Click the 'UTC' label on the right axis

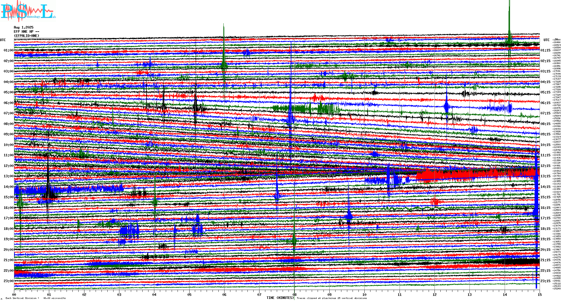[x=547, y=40]
